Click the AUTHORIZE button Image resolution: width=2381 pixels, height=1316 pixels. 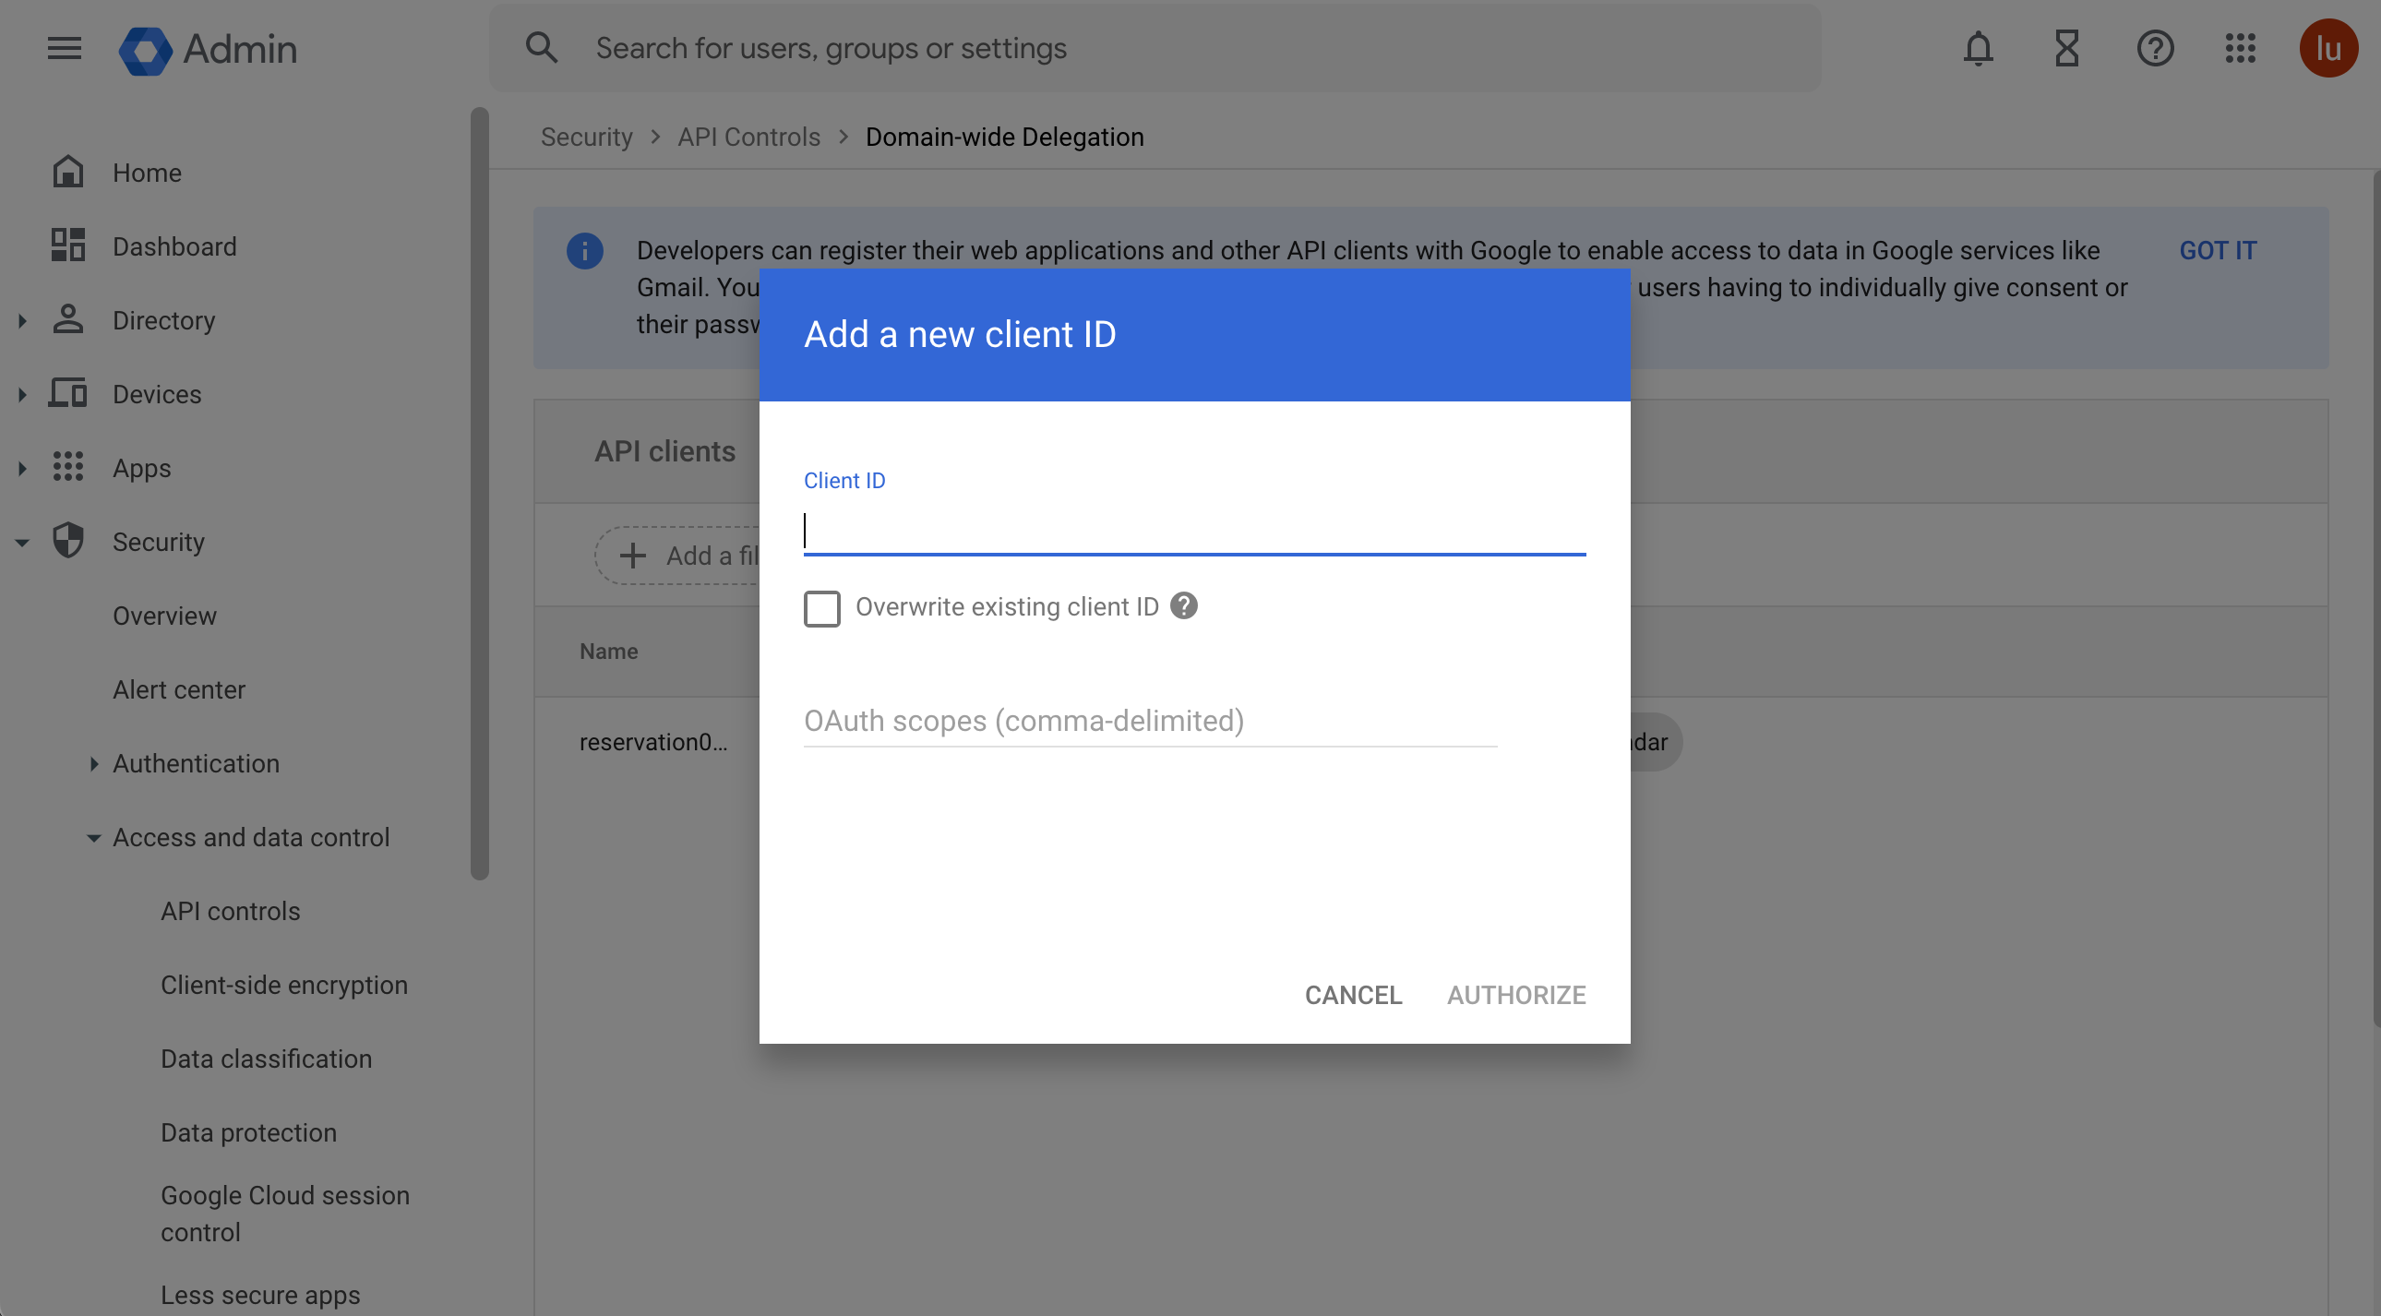pyautogui.click(x=1516, y=995)
